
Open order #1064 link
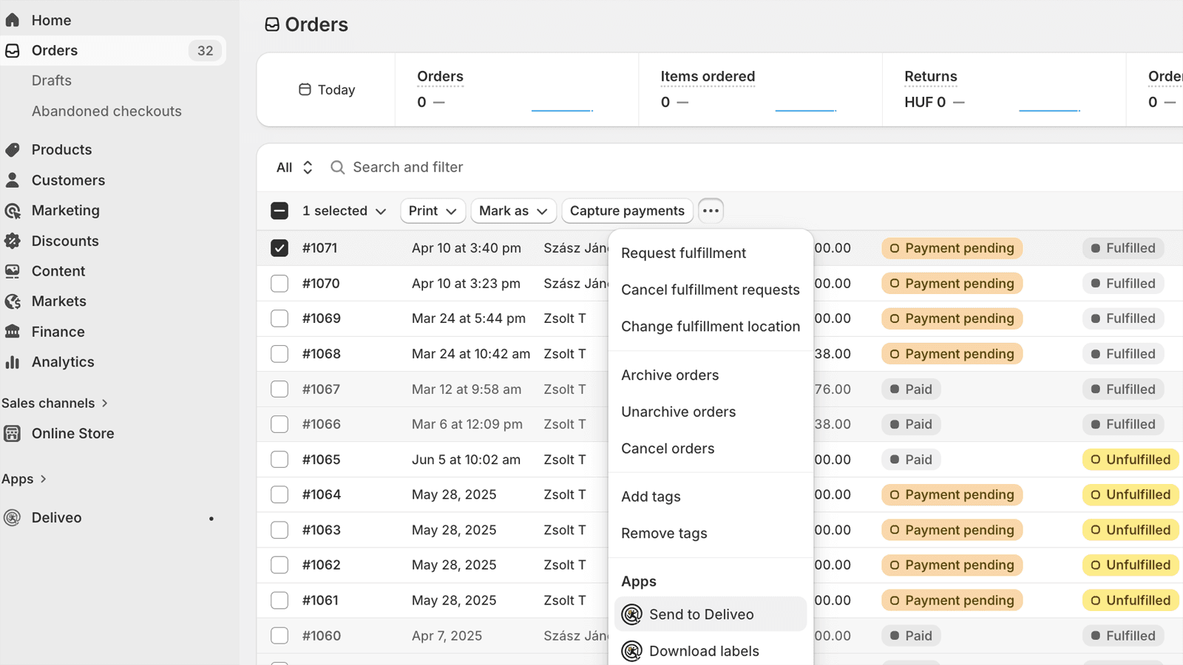coord(322,494)
